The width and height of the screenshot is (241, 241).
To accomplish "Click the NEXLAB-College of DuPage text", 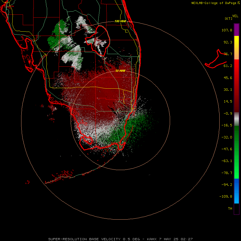I will point(214,3).
